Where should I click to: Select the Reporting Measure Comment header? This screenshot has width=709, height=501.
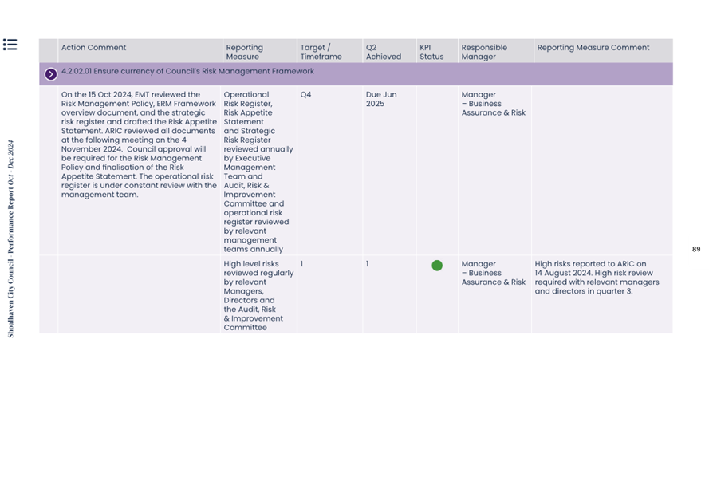click(x=593, y=48)
